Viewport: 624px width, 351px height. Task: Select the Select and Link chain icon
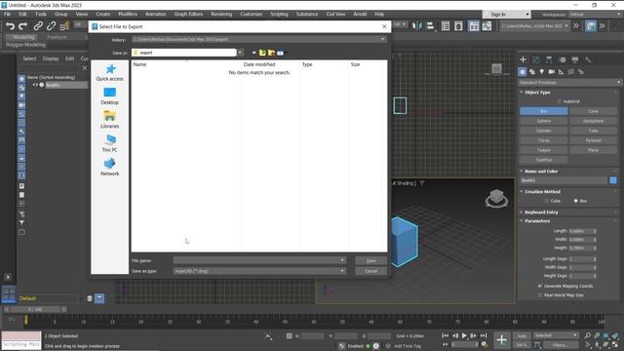coord(38,26)
